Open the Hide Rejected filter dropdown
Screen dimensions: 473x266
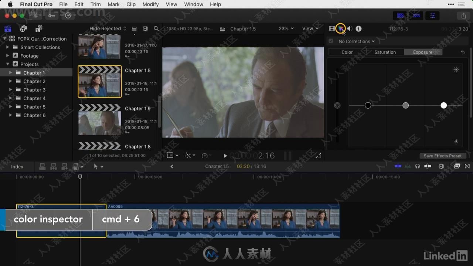[x=108, y=28]
